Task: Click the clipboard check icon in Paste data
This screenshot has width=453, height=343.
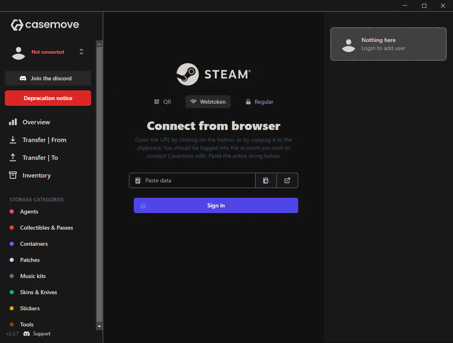Action: [x=138, y=180]
